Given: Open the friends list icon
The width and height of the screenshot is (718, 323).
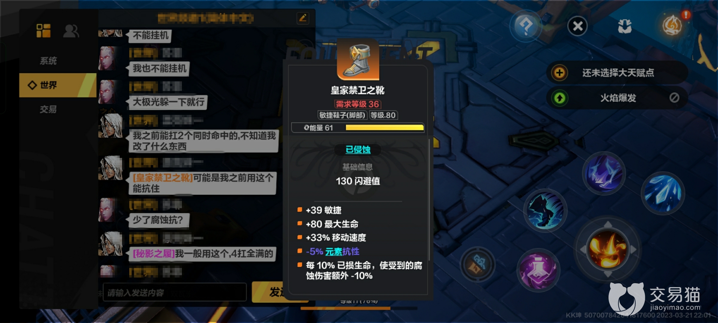Looking at the screenshot, I should [x=71, y=31].
